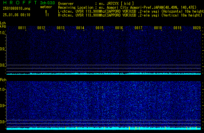Click the 0819 time tick label
The height and width of the screenshot is (133, 204).
coord(177,28)
